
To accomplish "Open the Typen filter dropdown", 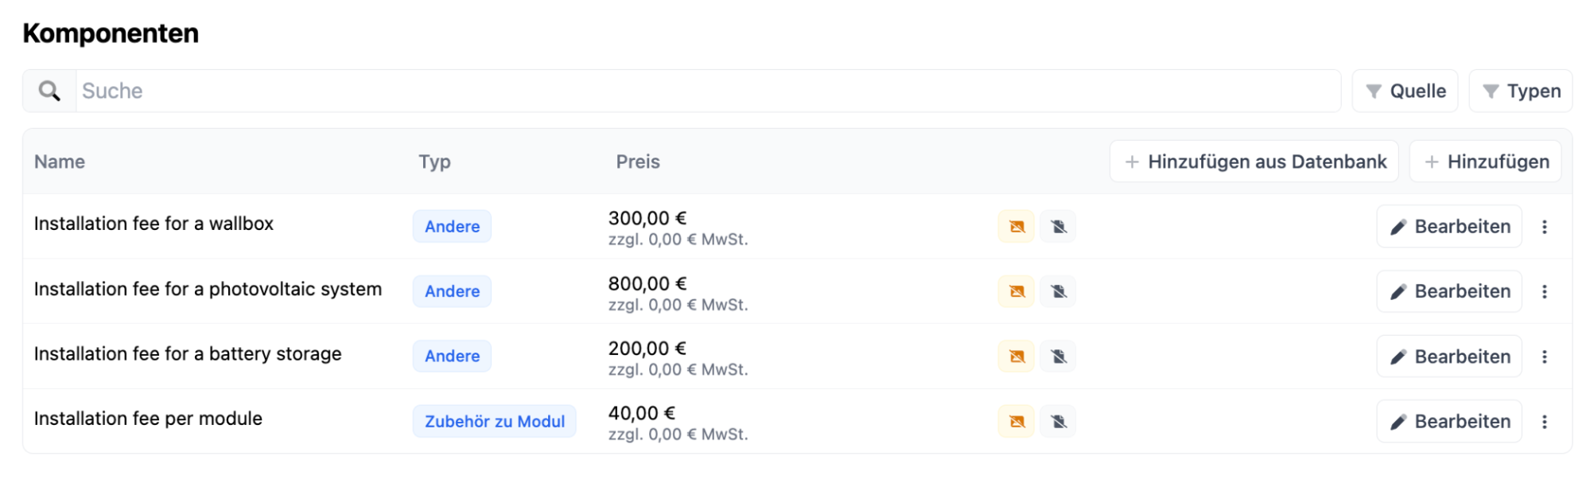I will coord(1520,91).
